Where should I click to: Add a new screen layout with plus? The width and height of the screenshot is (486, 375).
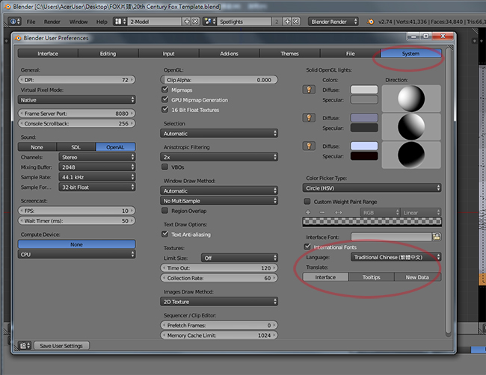point(187,22)
